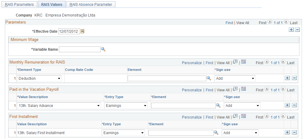Click Find link in First Installment grid
Image resolution: width=305 pixels, height=139 pixels.
coord(209,117)
